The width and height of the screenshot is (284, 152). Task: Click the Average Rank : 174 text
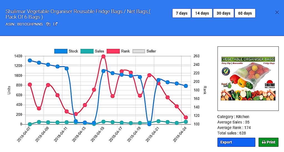pyautogui.click(x=234, y=128)
